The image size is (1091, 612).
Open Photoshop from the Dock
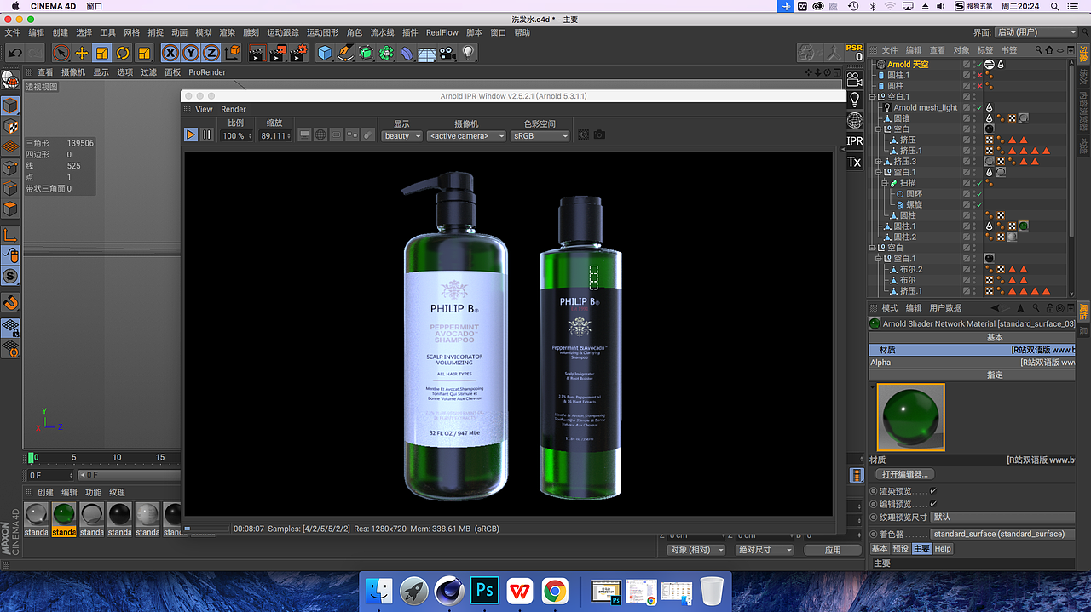click(485, 590)
